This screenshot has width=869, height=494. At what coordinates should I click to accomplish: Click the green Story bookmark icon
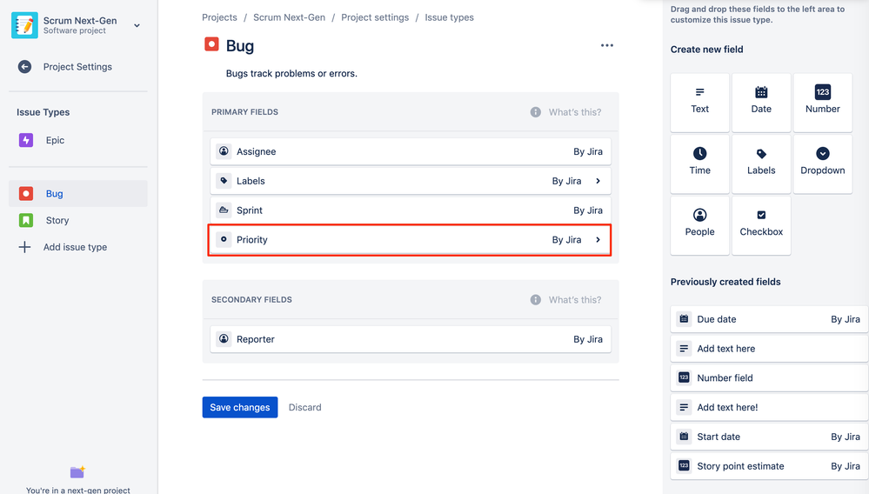click(26, 220)
